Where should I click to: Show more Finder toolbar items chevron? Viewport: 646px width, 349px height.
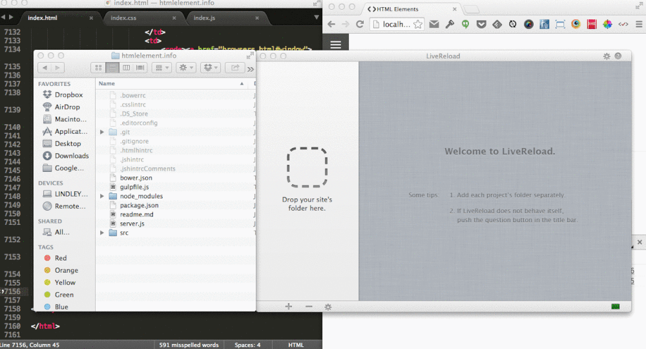pyautogui.click(x=251, y=69)
